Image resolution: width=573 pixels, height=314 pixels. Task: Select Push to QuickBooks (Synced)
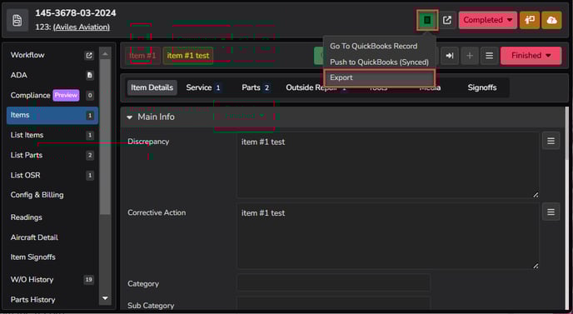click(379, 62)
